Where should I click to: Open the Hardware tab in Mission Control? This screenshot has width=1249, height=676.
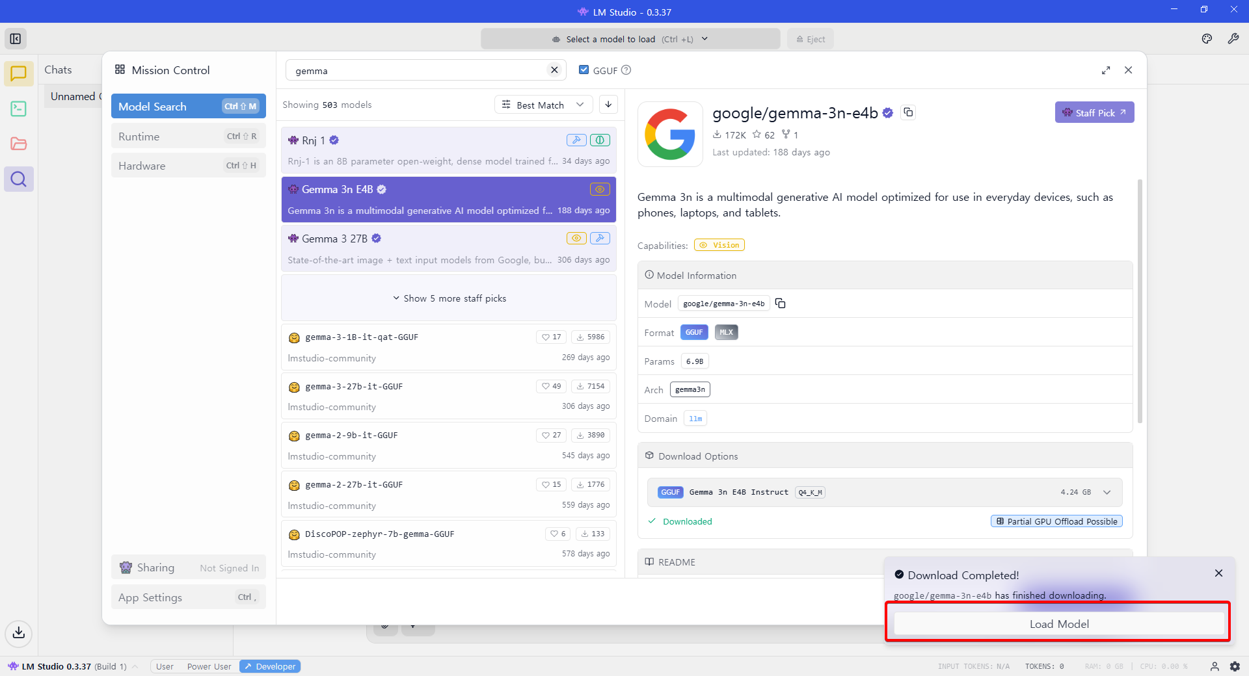click(x=188, y=166)
